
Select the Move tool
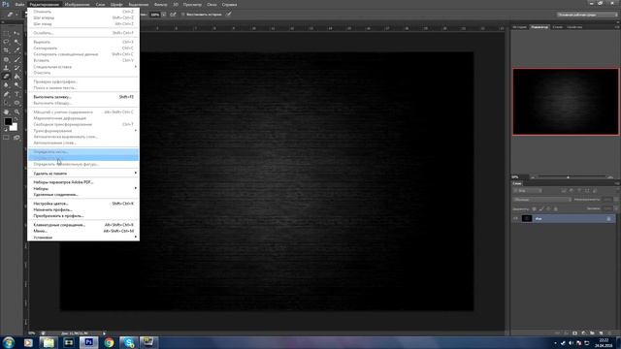pyautogui.click(x=16, y=33)
